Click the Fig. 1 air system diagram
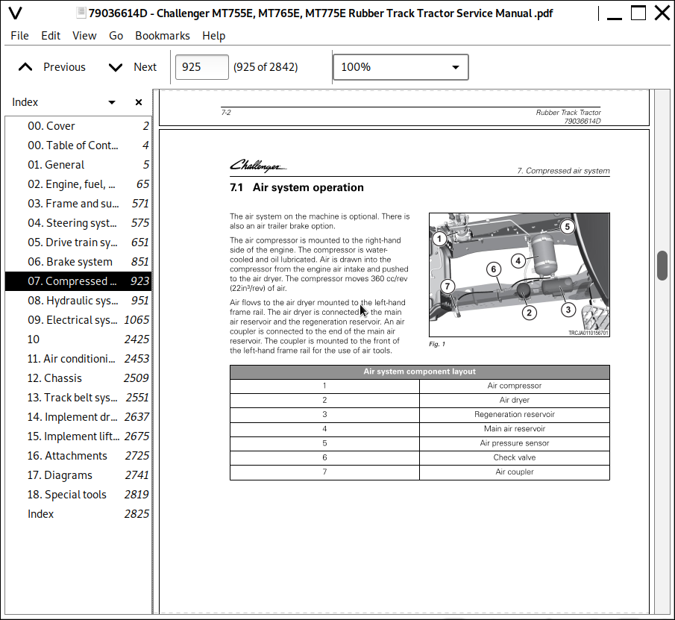 [519, 275]
